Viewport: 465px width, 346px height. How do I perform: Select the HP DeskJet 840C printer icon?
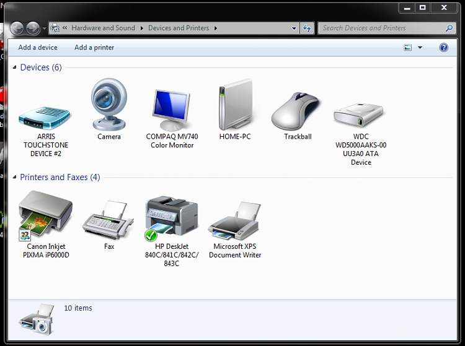(x=171, y=218)
